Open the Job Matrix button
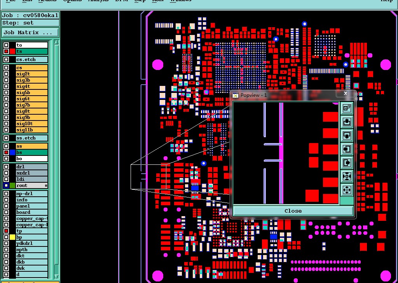The image size is (398, 283). 30,33
